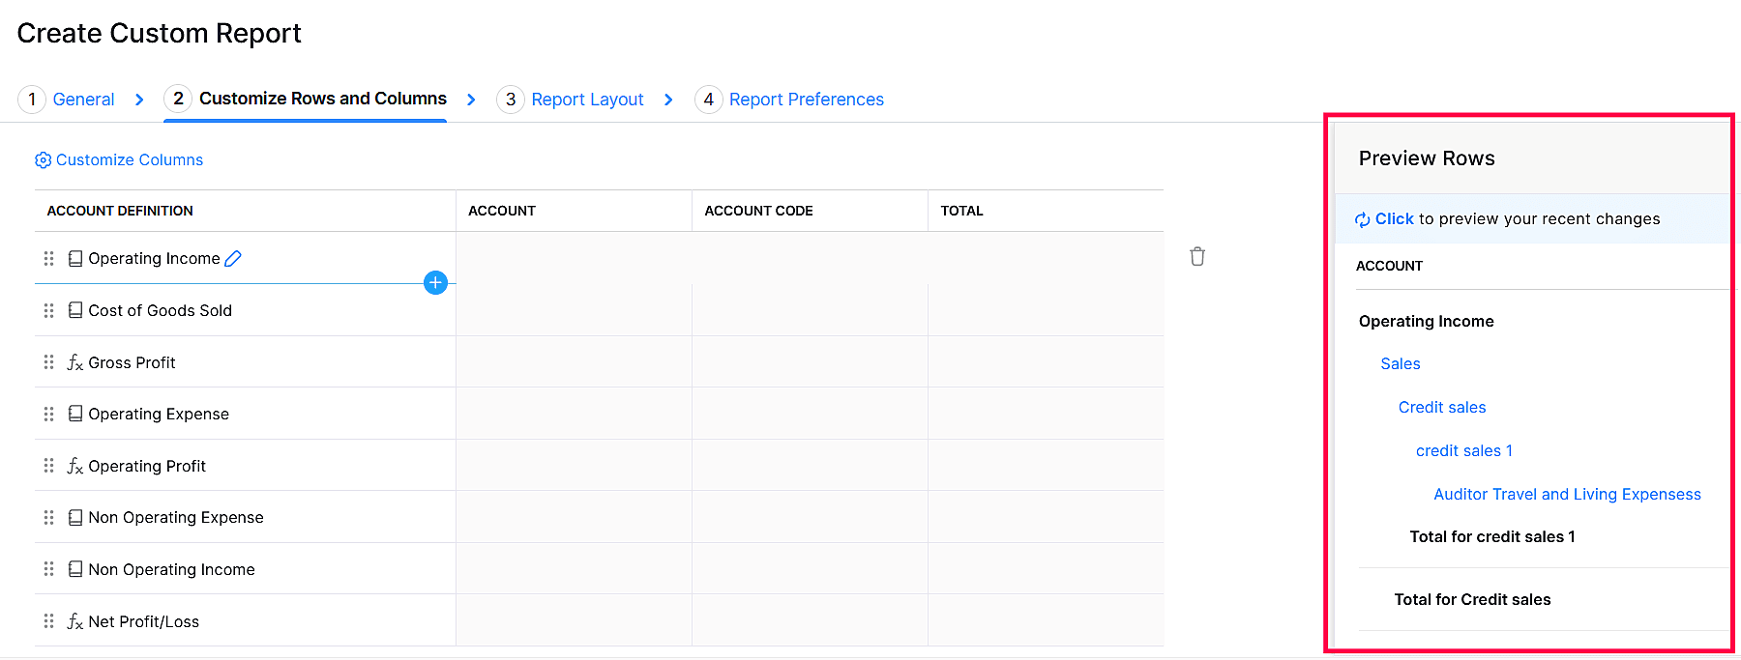Click the refresh icon in Preview Rows
The image size is (1741, 660).
click(1362, 220)
